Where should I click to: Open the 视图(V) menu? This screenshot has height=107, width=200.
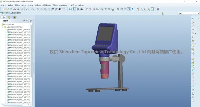coord(17,5)
